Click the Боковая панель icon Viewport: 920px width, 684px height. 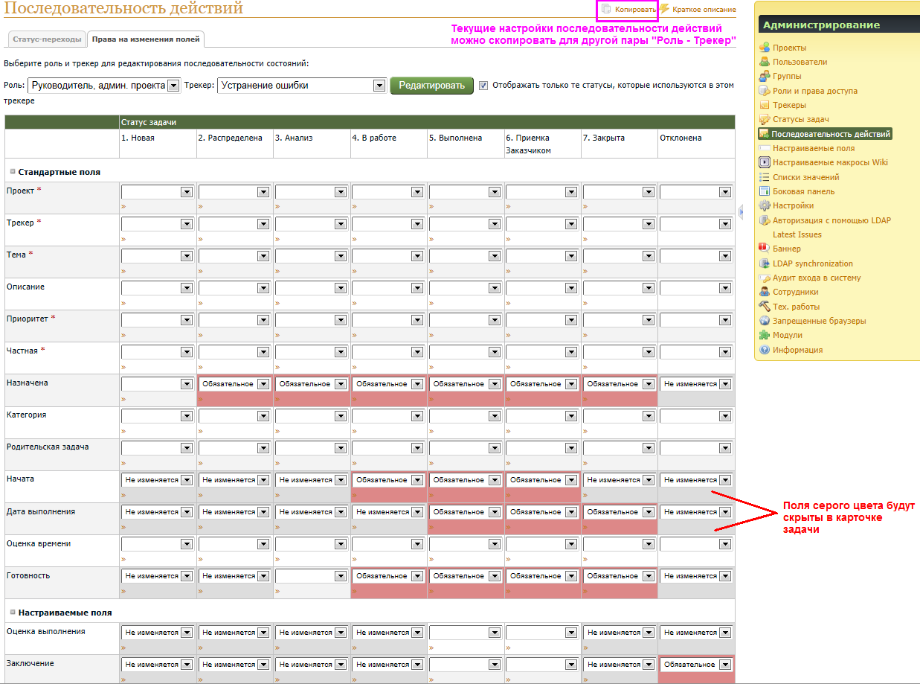[765, 191]
